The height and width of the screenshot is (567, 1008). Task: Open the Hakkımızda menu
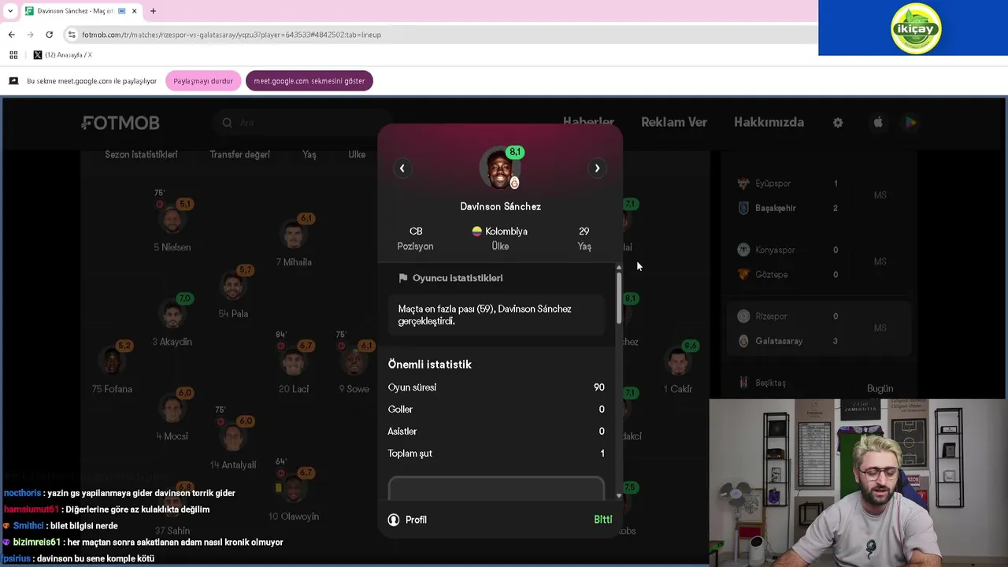click(x=769, y=122)
